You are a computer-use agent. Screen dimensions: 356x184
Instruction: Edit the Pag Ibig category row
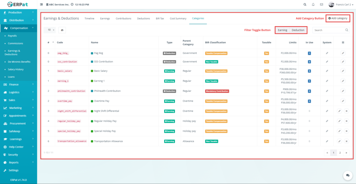[343, 53]
